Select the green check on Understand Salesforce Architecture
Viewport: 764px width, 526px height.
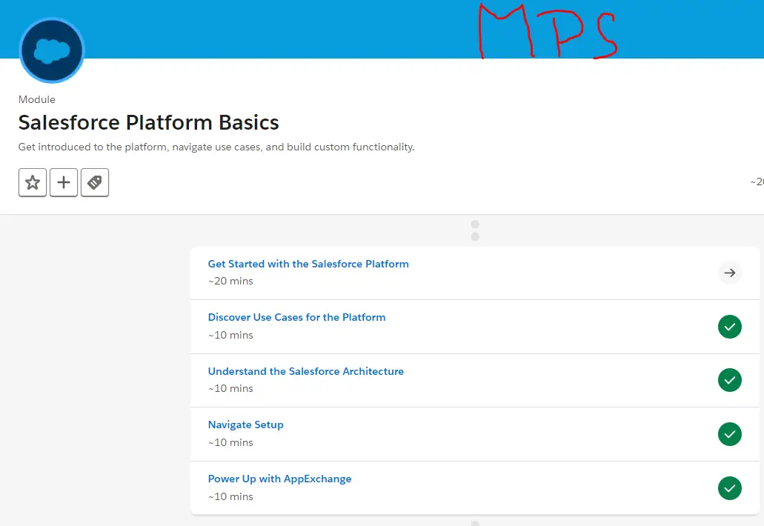pyautogui.click(x=730, y=380)
